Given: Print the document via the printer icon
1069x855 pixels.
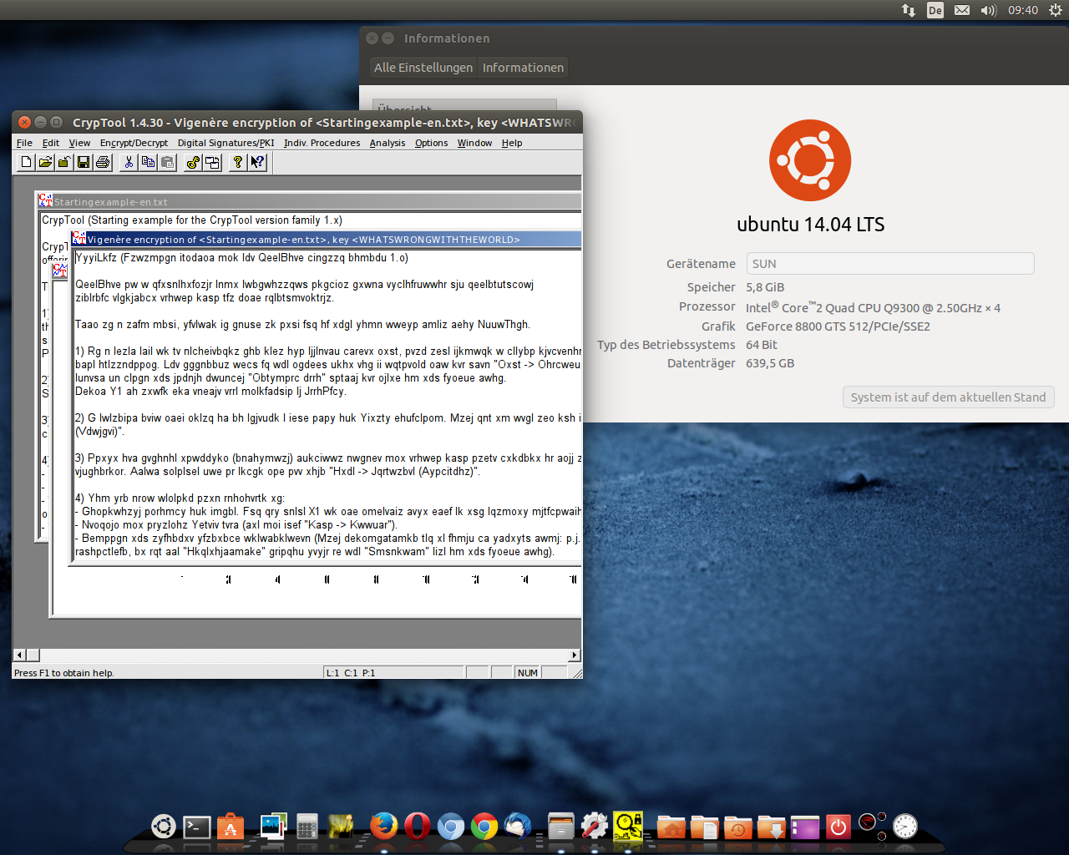Looking at the screenshot, I should click(104, 162).
